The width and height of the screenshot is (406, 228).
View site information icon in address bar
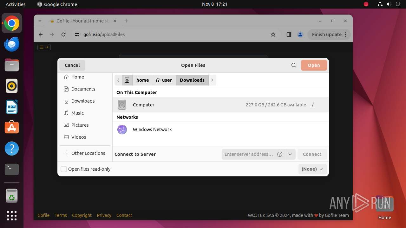(77, 35)
